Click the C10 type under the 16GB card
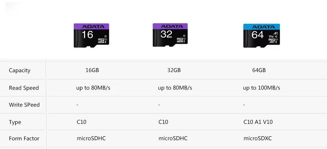The height and width of the screenshot is (149, 327). pyautogui.click(x=81, y=122)
